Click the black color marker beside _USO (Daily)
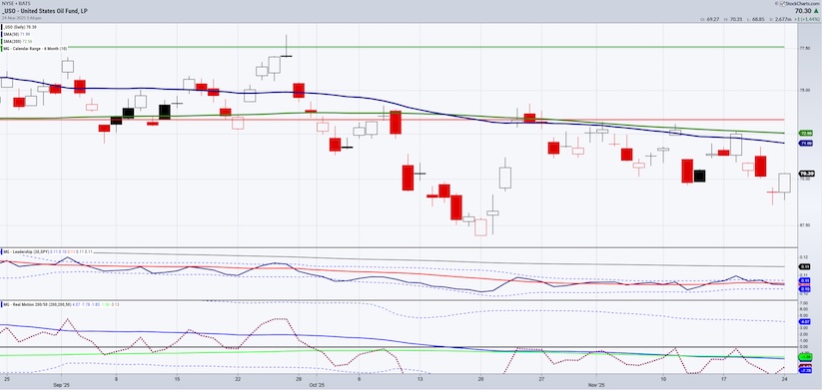The height and width of the screenshot is (390, 822). coord(3,27)
